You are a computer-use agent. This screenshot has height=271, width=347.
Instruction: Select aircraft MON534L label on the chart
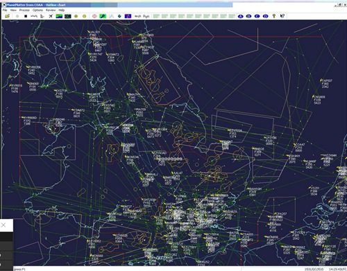[x=133, y=157]
